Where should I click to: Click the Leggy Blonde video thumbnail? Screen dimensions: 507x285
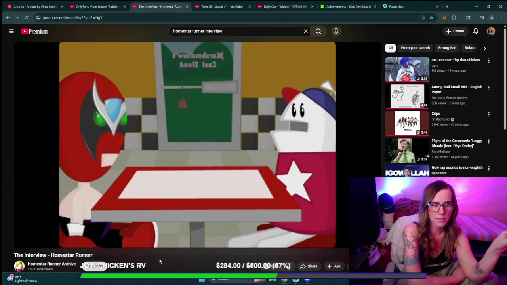407,150
